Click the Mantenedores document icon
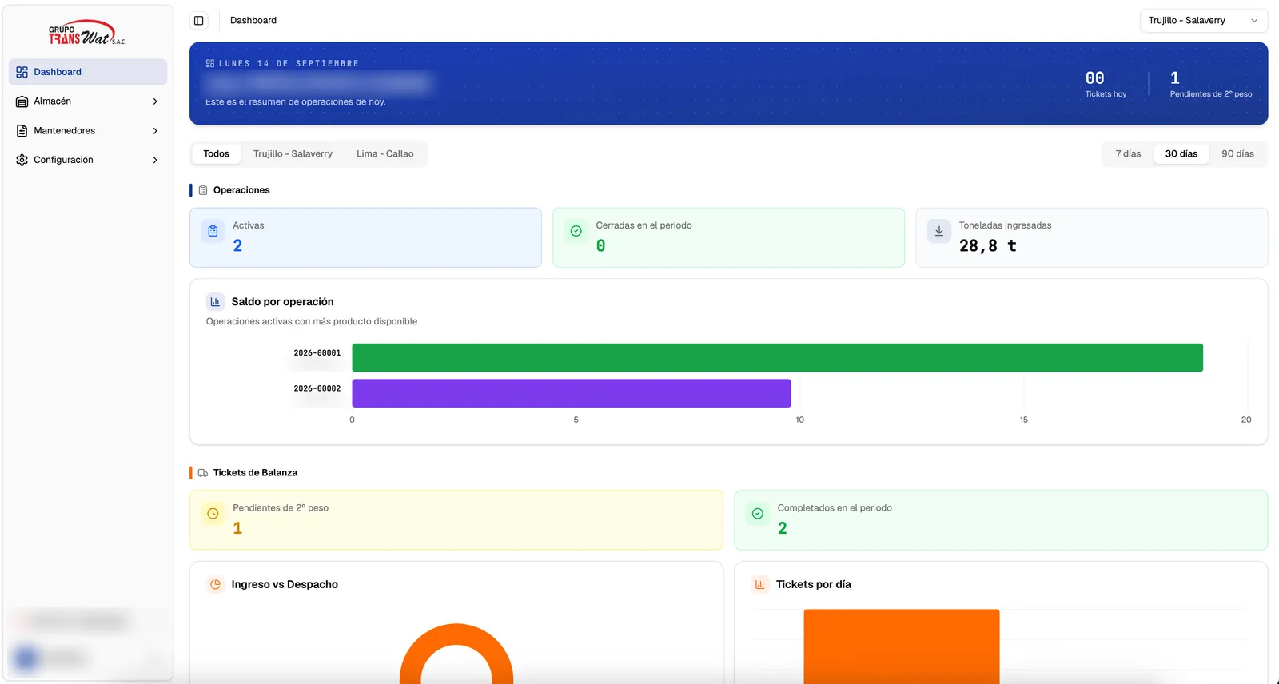Image resolution: width=1279 pixels, height=684 pixels. [x=22, y=131]
